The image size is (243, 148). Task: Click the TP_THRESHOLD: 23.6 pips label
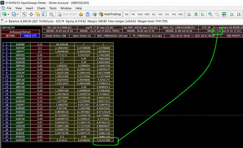[x=147, y=36]
